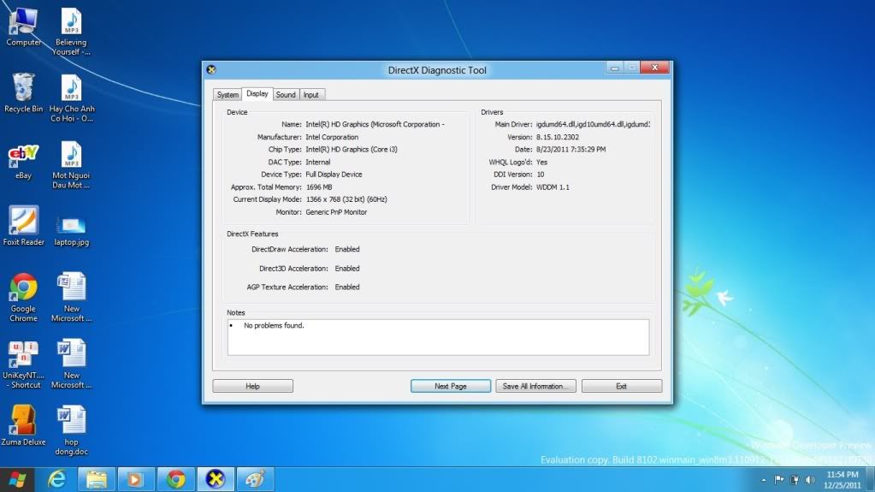The image size is (875, 492).
Task: Open the Action Center flag icon
Action: click(779, 480)
